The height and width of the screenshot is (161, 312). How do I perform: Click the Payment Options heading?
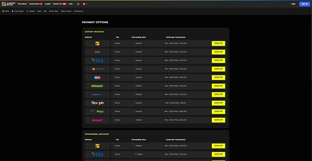click(95, 22)
